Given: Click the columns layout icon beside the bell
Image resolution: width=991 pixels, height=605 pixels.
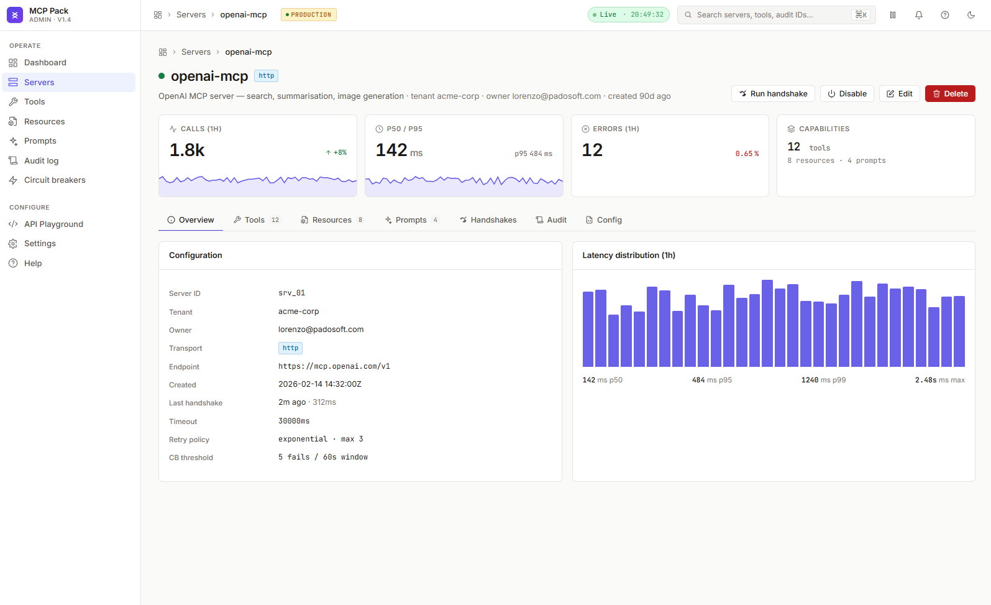Looking at the screenshot, I should pyautogui.click(x=893, y=15).
